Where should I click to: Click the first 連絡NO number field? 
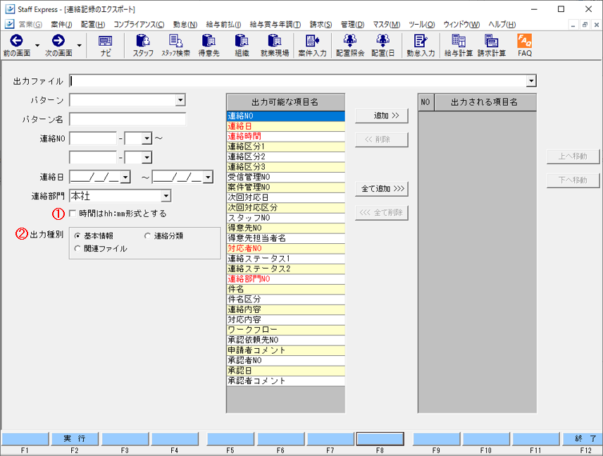tap(93, 138)
